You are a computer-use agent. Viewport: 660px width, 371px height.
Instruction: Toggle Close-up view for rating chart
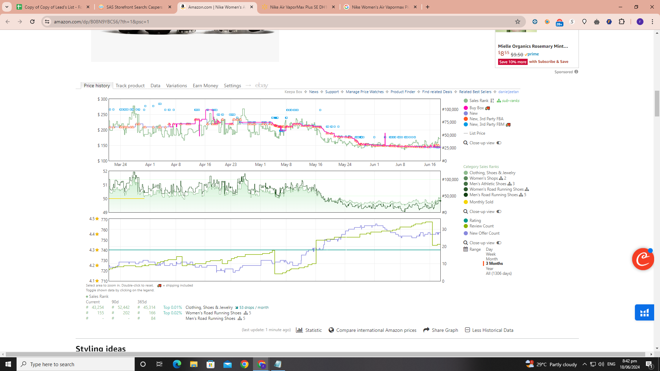click(x=499, y=243)
